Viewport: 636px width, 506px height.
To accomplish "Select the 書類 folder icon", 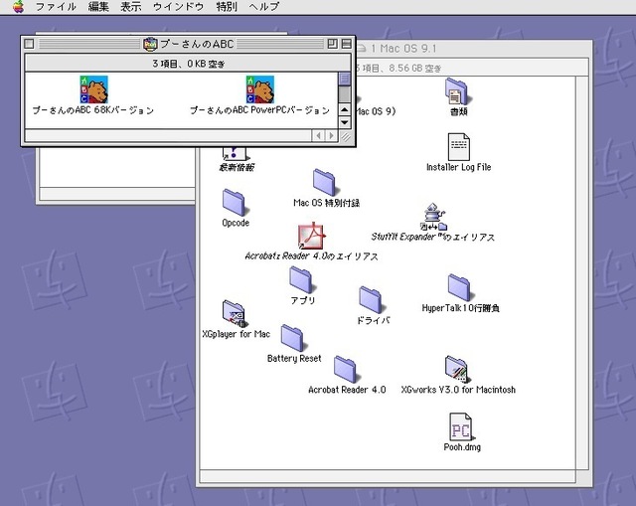I will click(457, 91).
